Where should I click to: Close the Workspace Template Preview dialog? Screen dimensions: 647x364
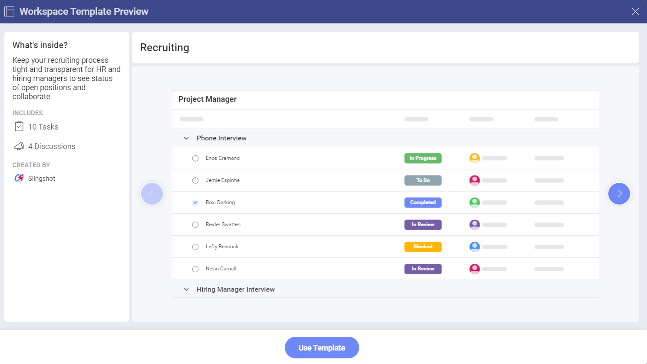[x=635, y=12]
